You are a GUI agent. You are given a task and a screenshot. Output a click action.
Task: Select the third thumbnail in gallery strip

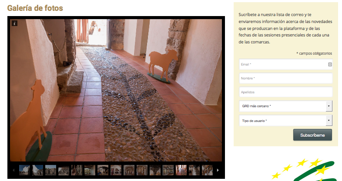(x=50, y=170)
